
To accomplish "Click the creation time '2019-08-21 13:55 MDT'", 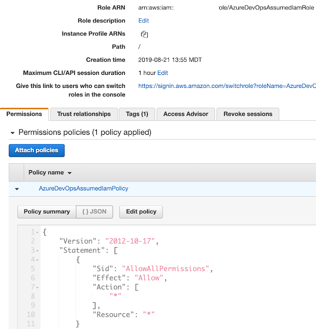I will tap(170, 60).
